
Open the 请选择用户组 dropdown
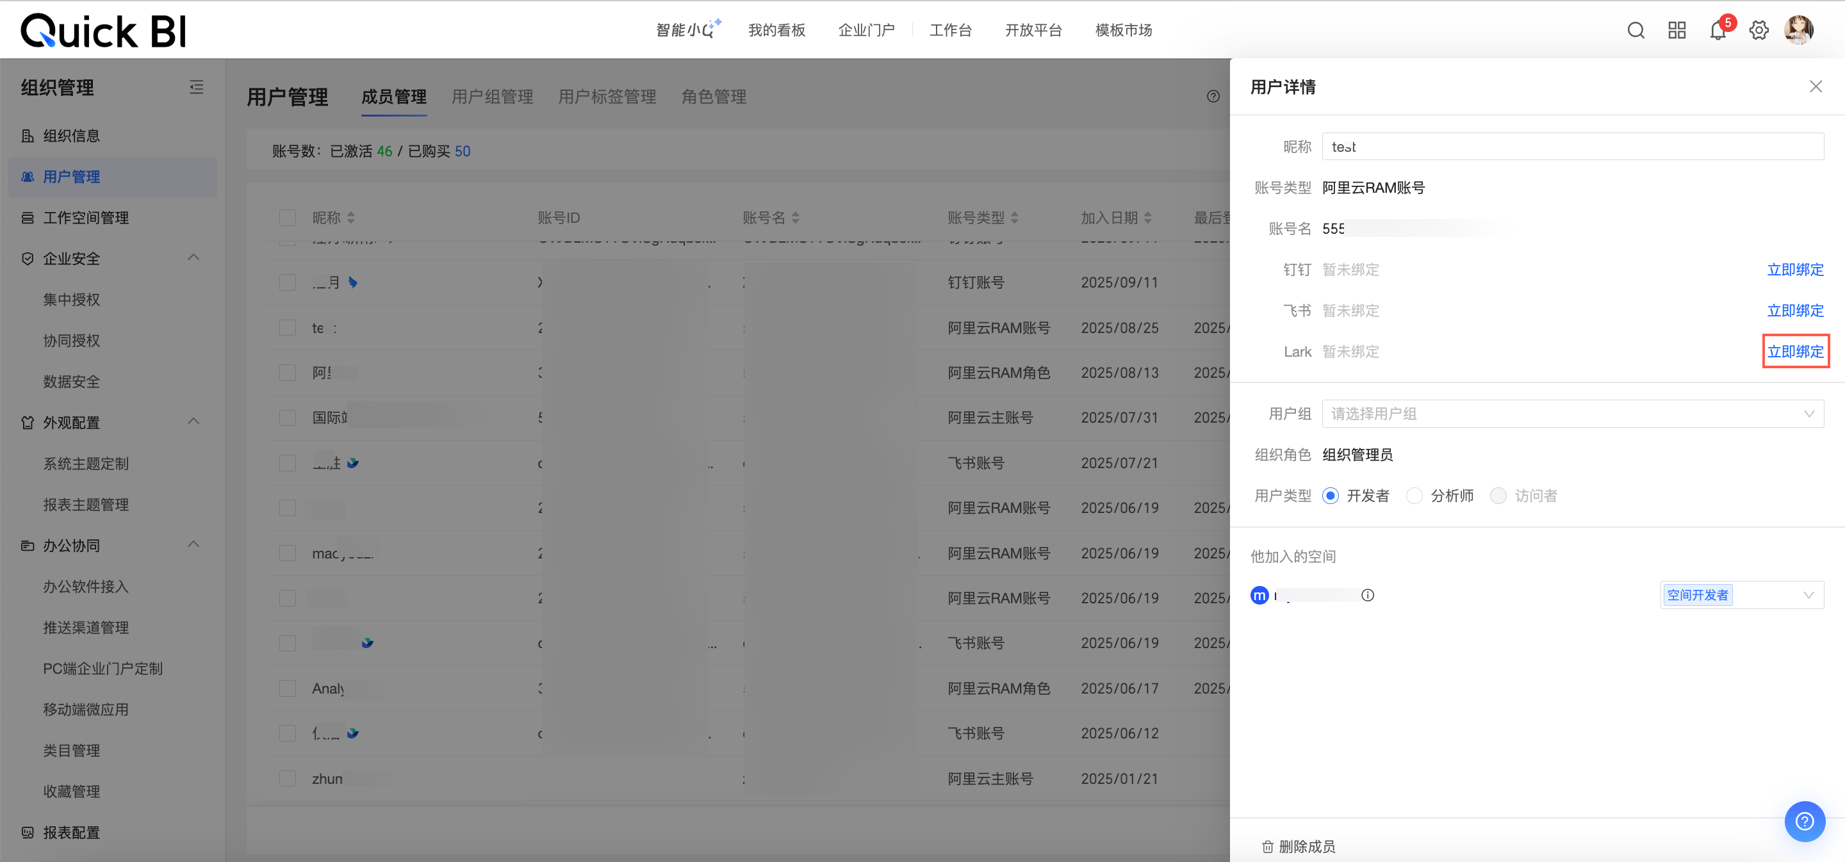point(1572,414)
